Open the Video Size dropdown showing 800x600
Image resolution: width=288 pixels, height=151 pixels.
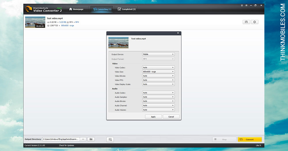pos(158,72)
